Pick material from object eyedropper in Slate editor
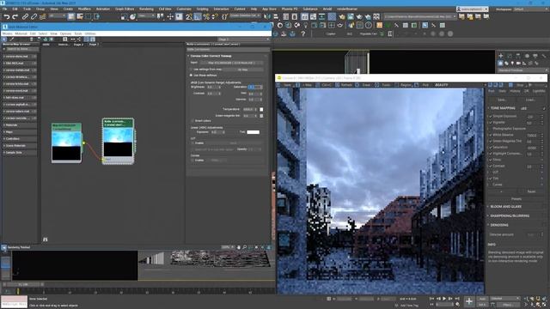 [12, 39]
